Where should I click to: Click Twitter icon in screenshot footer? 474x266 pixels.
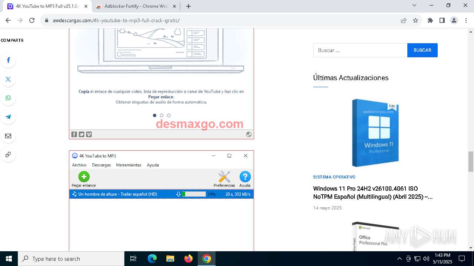click(x=81, y=134)
